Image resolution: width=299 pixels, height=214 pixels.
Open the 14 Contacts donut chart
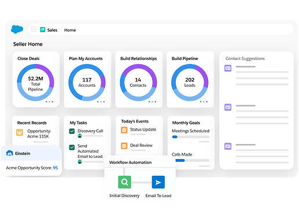[x=138, y=83]
